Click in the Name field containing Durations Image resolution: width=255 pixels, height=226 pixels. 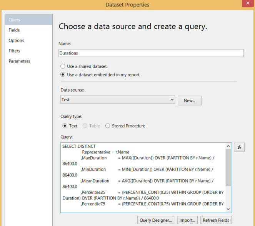(151, 53)
